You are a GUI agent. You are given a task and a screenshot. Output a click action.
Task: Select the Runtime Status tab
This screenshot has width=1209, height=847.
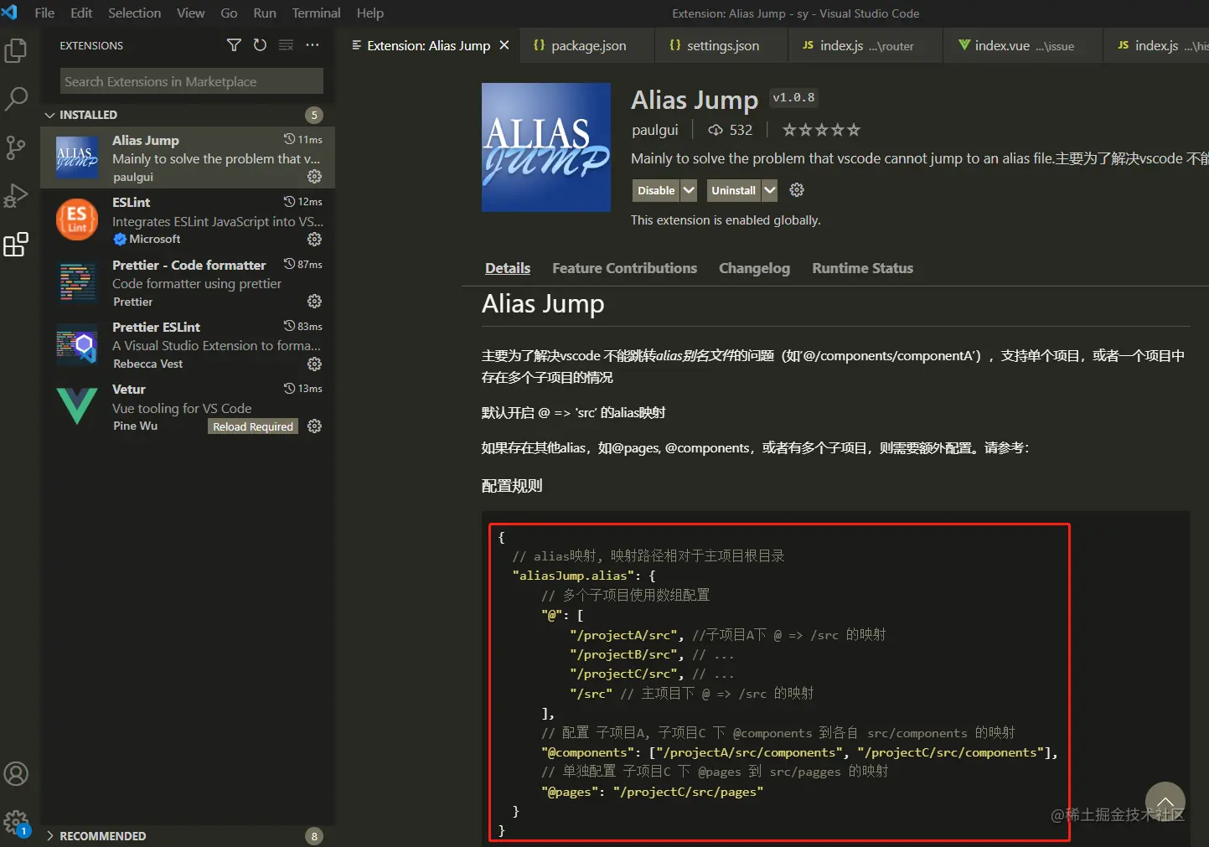click(862, 268)
